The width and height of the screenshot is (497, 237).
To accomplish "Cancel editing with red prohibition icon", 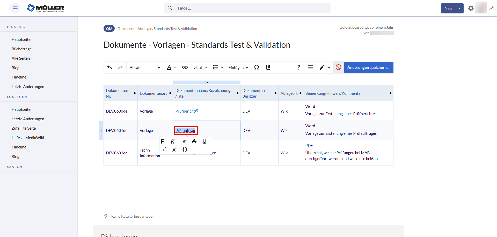I will point(338,67).
